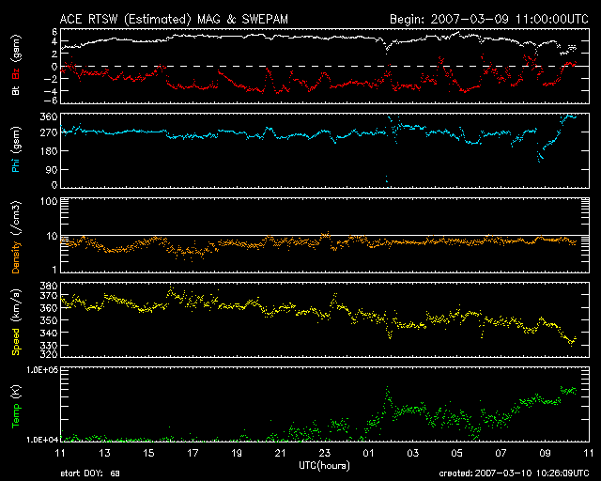Click the 100 tick label on Density axis
This screenshot has height=481, width=601.
[49, 201]
